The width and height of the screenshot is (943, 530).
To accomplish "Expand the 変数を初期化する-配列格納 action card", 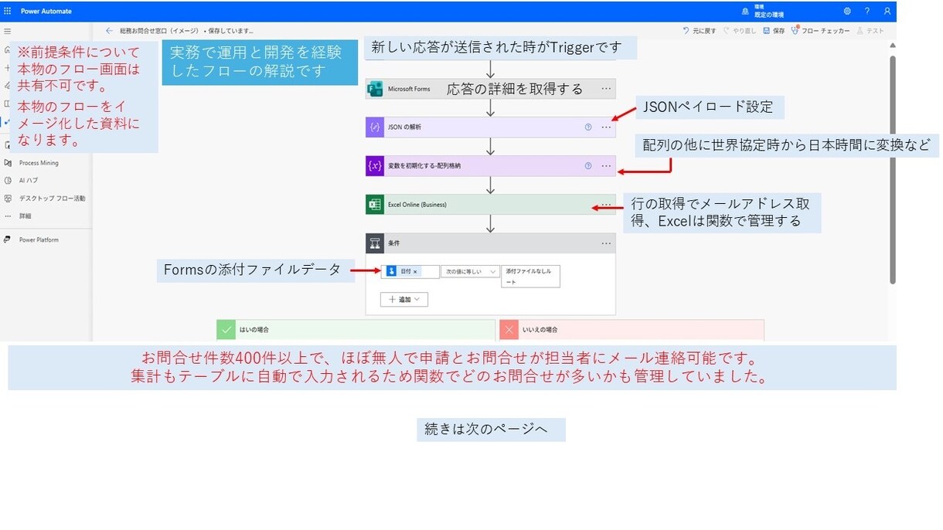I will pos(491,166).
